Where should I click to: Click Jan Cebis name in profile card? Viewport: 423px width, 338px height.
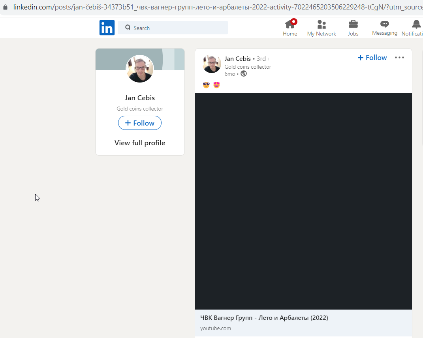click(x=140, y=98)
